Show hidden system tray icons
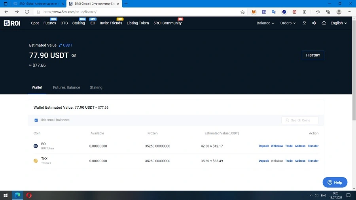The image size is (356, 200). coord(311,195)
